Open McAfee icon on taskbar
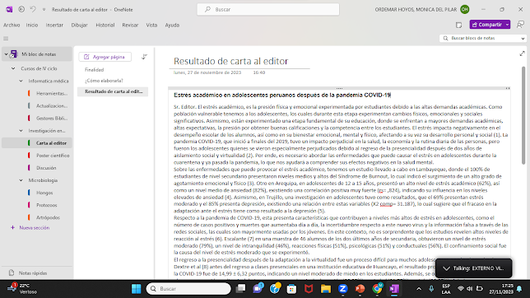The height and width of the screenshot is (298, 530). point(309,289)
